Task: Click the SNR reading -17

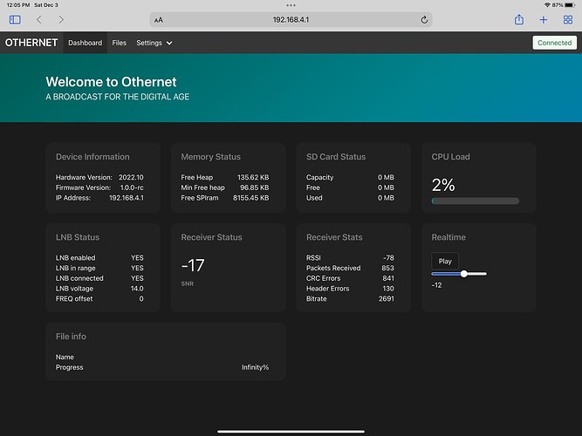Action: [x=193, y=265]
